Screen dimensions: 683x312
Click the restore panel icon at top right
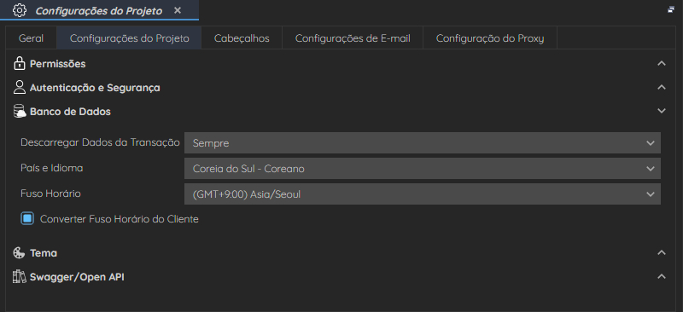coord(671,9)
